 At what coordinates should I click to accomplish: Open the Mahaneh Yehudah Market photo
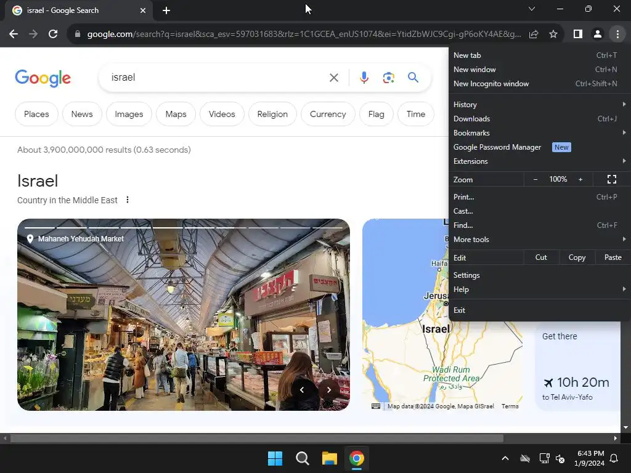click(184, 315)
